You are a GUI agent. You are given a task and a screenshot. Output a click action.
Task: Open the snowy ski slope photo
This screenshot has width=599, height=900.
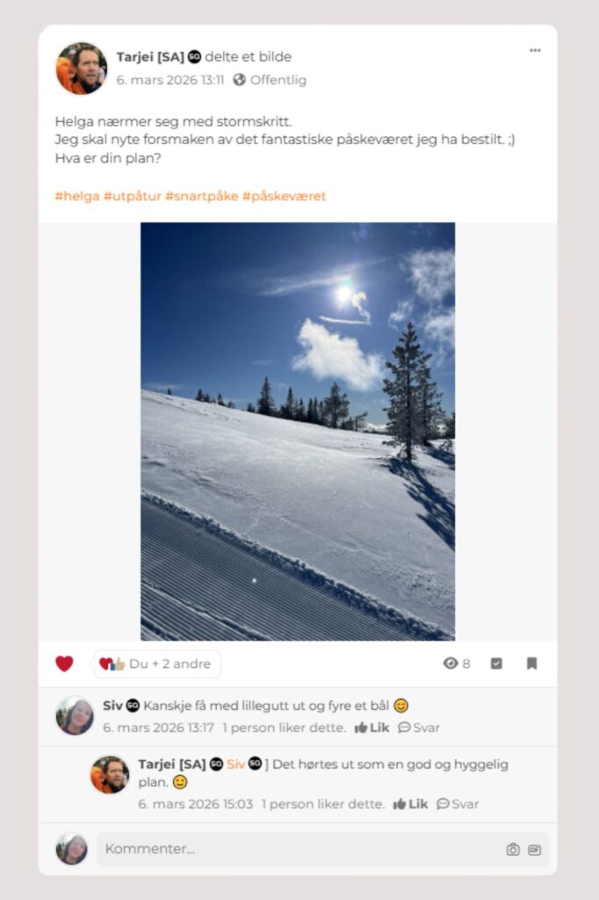(x=298, y=431)
